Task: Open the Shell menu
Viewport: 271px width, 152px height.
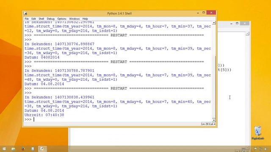Action: point(41,19)
